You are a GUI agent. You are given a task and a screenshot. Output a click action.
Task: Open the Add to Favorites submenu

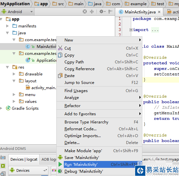tap(99, 114)
